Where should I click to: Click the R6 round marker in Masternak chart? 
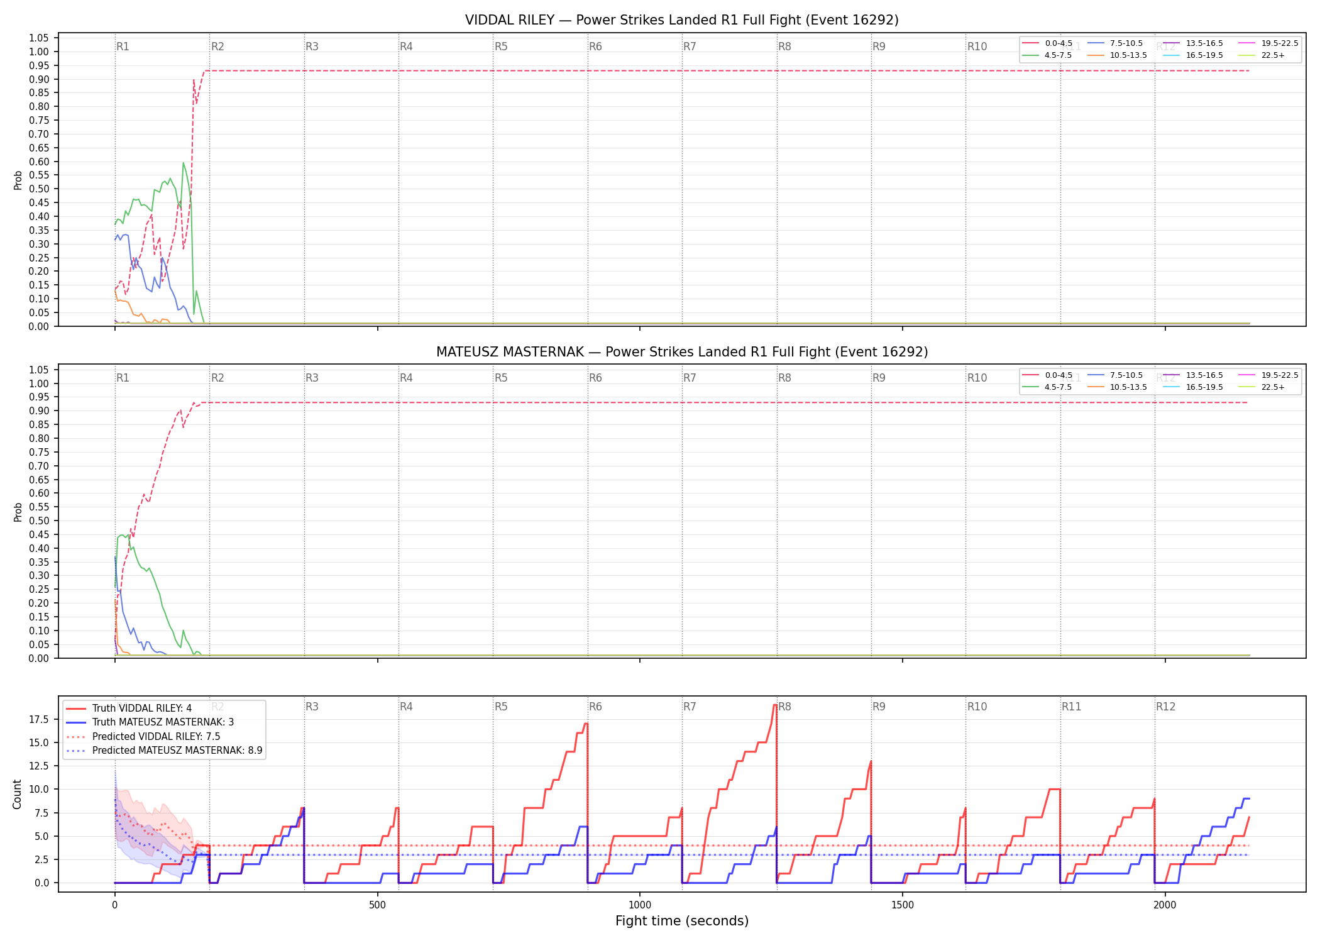[x=595, y=378]
